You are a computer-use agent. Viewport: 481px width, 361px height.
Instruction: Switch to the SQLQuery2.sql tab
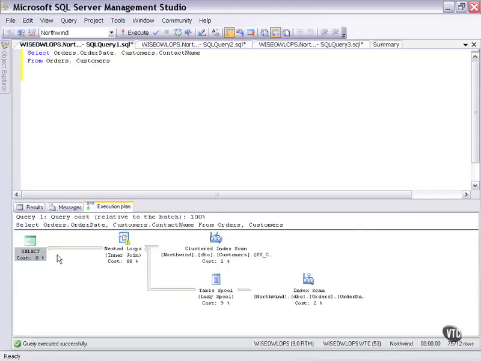click(194, 45)
